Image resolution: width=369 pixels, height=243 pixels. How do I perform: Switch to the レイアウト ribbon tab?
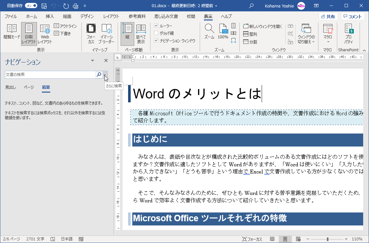click(x=111, y=17)
